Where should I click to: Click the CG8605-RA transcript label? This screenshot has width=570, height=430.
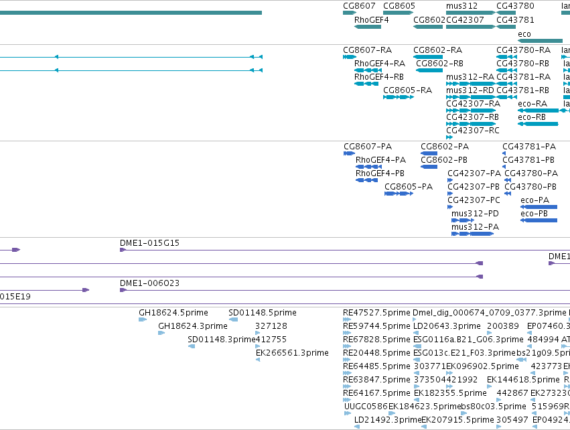point(407,90)
